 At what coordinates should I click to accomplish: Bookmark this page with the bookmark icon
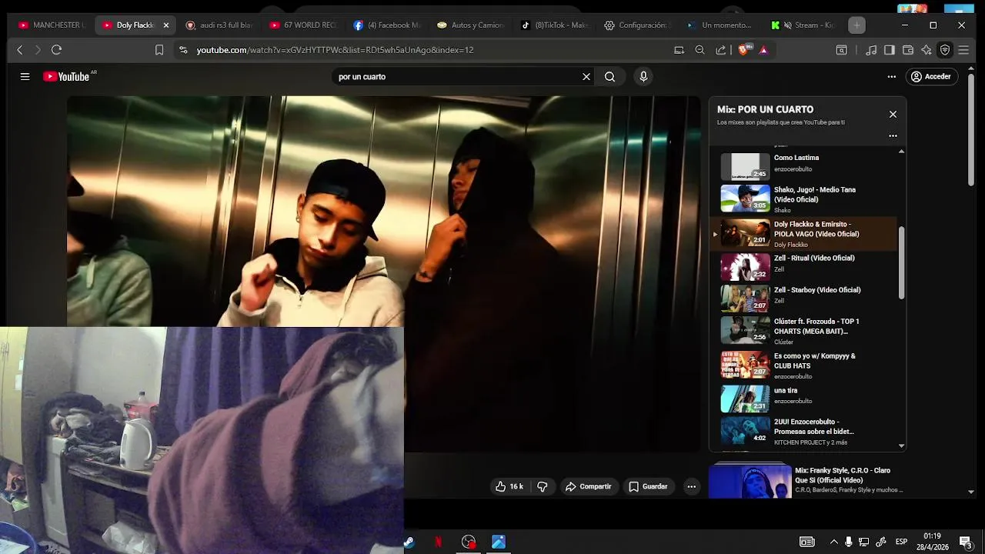tap(159, 50)
